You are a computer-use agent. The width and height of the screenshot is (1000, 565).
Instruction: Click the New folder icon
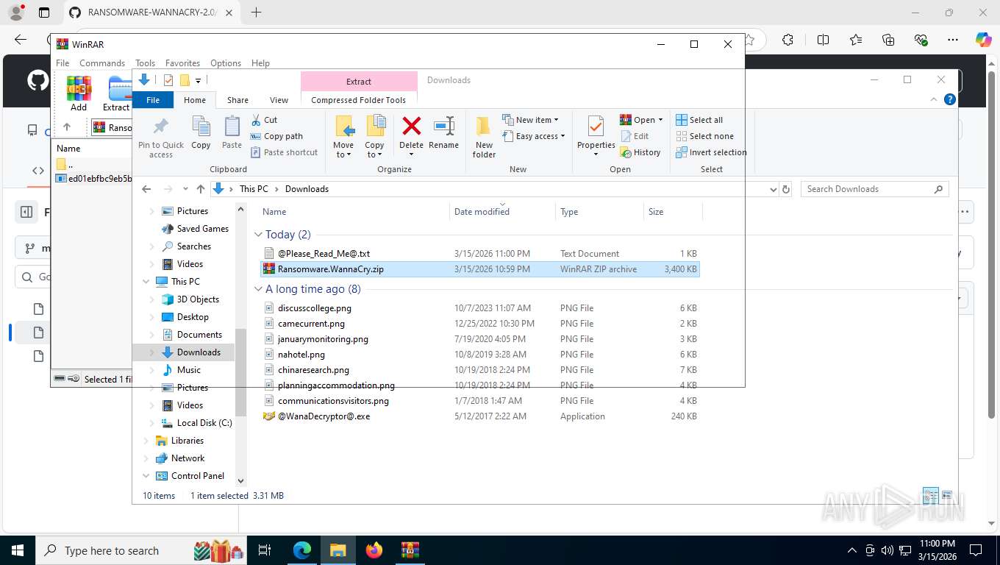click(x=484, y=127)
